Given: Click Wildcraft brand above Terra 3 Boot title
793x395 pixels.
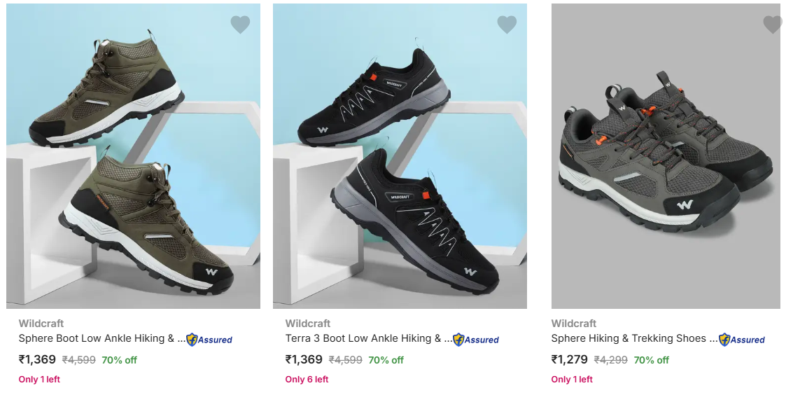Looking at the screenshot, I should click(x=308, y=323).
